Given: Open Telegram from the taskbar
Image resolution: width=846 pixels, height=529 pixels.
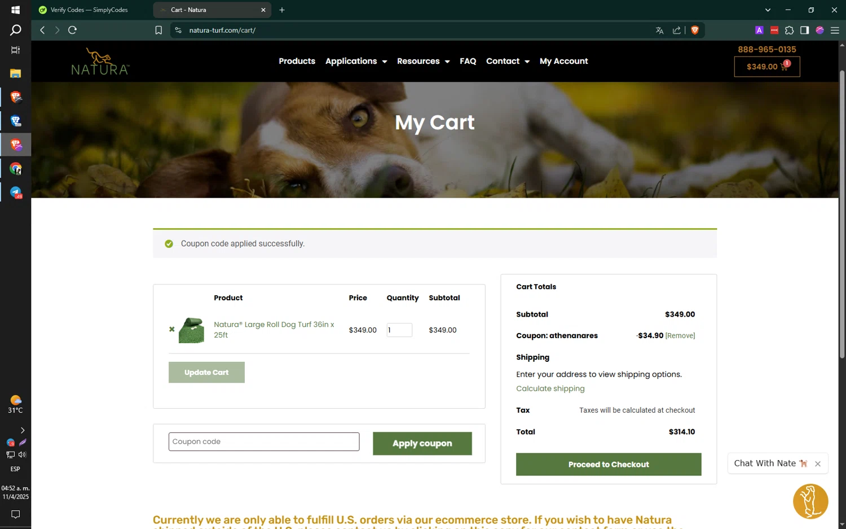Looking at the screenshot, I should (x=15, y=193).
